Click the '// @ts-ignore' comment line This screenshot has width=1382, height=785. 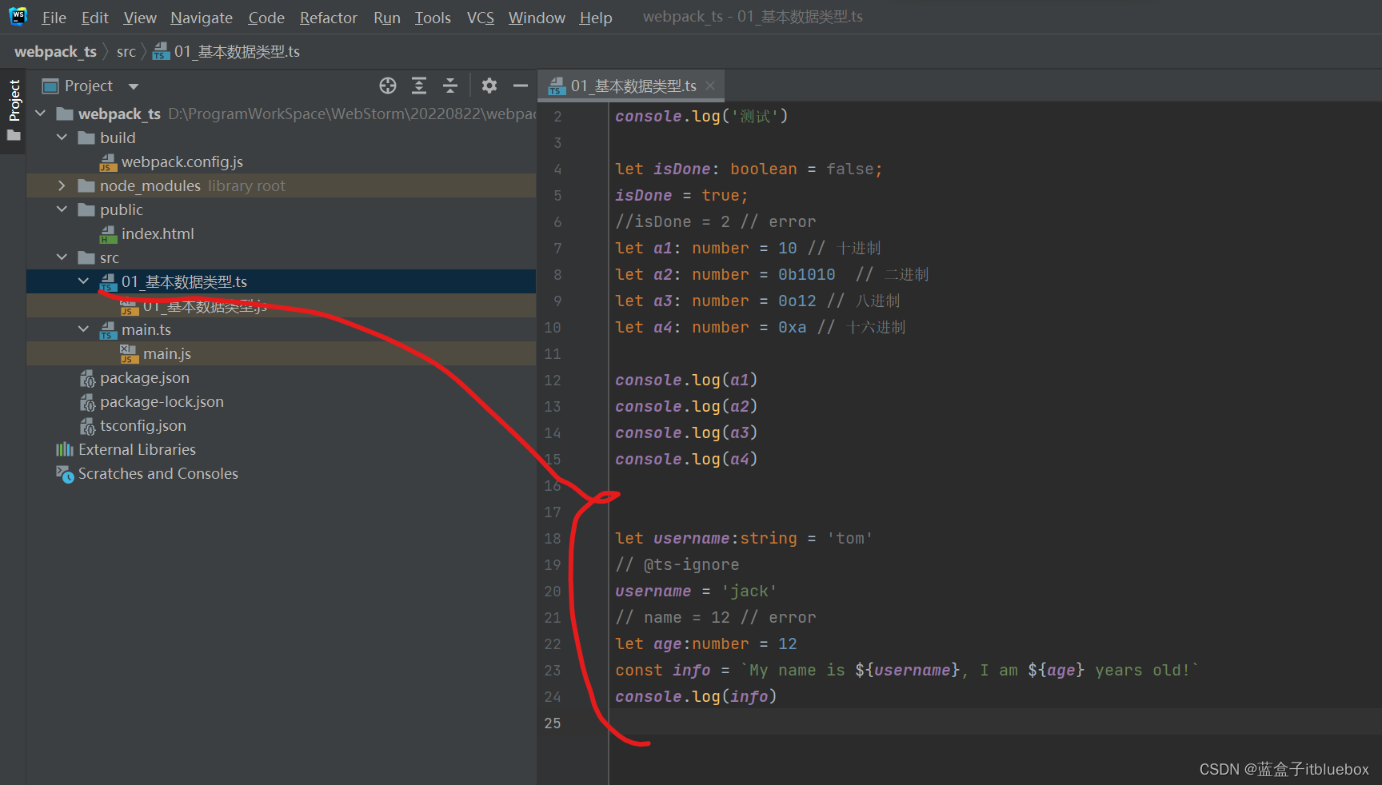[x=677, y=564]
